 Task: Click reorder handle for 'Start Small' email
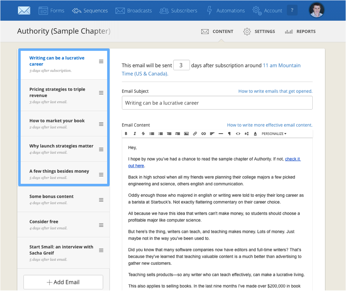point(101,250)
